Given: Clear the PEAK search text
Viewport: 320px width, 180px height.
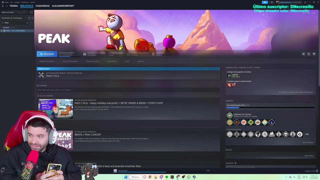Looking at the screenshot, I should (27, 23).
